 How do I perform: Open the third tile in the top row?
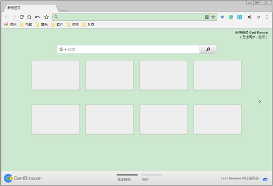point(164,75)
